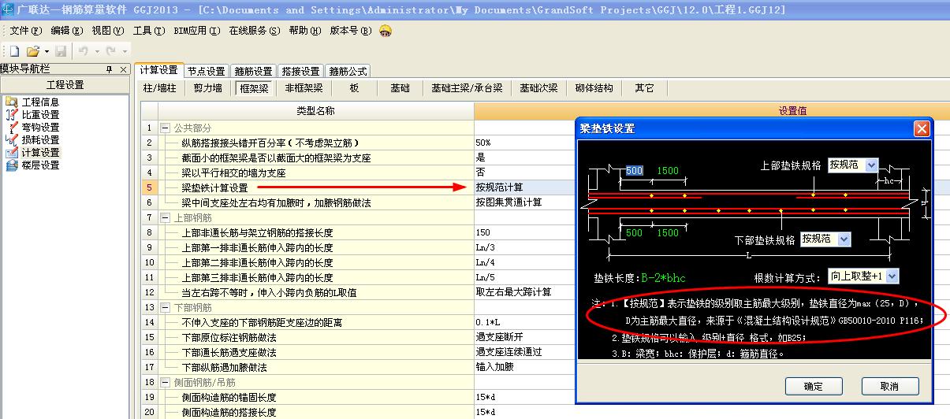Open the 在线服务(S) menu
This screenshot has height=419, width=950.
click(x=255, y=31)
